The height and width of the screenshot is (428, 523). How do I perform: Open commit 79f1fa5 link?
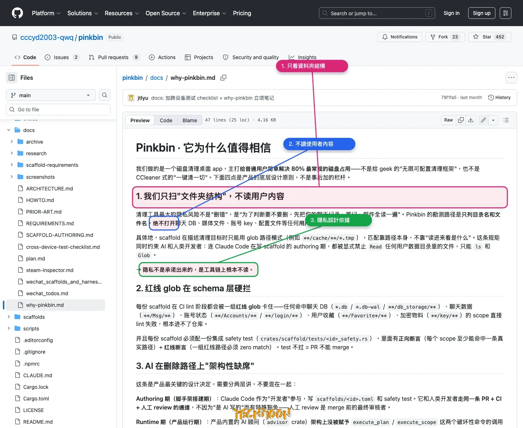coord(449,98)
